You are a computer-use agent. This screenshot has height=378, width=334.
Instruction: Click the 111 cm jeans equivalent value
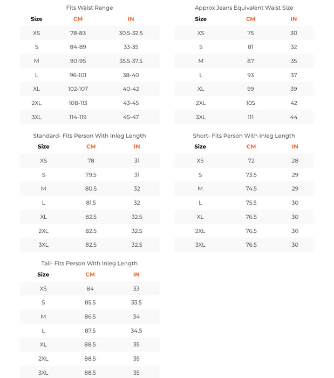pos(250,117)
